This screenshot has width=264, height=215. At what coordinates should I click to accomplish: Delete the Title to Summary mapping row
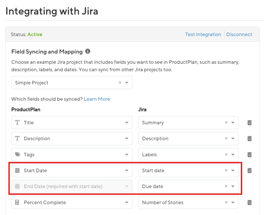249,123
